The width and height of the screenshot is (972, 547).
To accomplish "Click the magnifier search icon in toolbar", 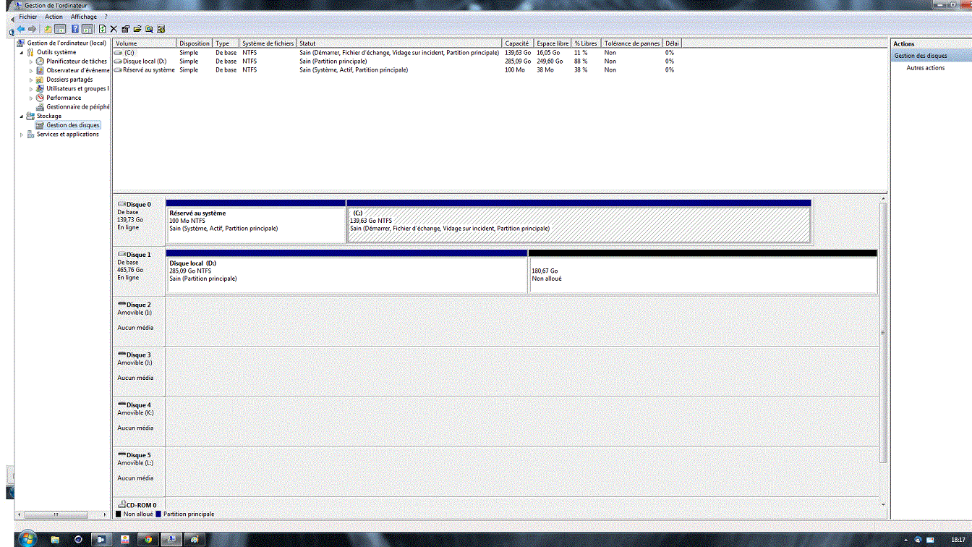I will 149,29.
